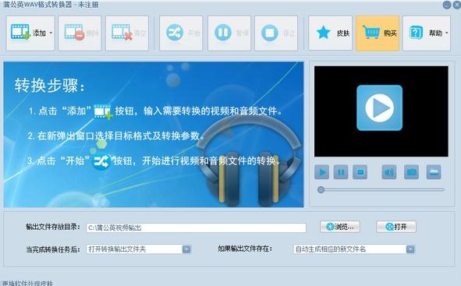461x286 pixels.
Task: Open the 当完成转换任务后 dropdown
Action: click(x=139, y=249)
